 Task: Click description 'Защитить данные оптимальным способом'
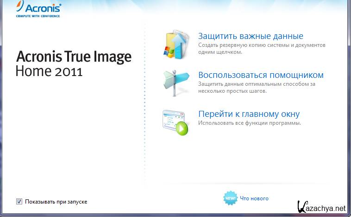257,84
